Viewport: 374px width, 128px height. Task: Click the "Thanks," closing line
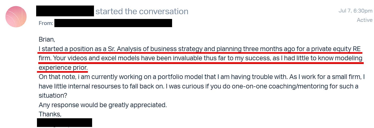50,114
